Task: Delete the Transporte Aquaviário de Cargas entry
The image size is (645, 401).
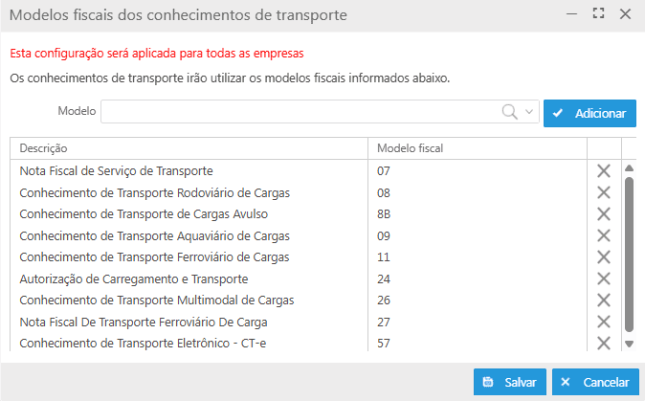Action: (604, 235)
